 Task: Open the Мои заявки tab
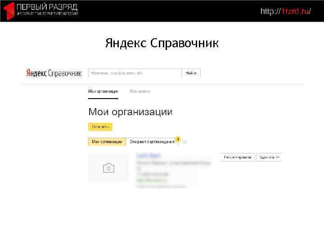pyautogui.click(x=140, y=91)
